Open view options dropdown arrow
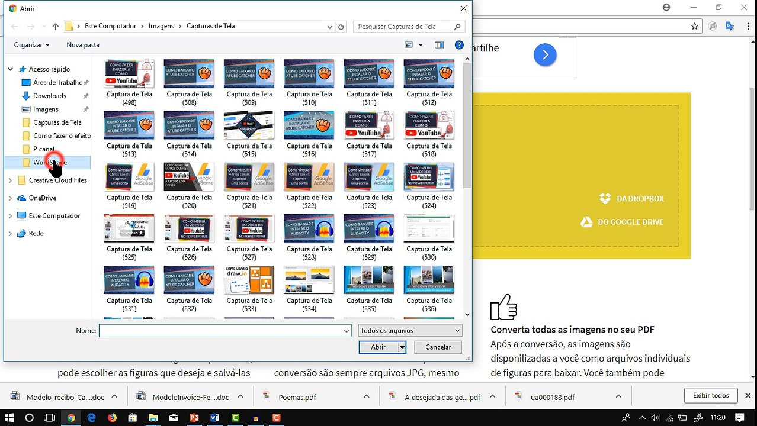 coord(421,45)
